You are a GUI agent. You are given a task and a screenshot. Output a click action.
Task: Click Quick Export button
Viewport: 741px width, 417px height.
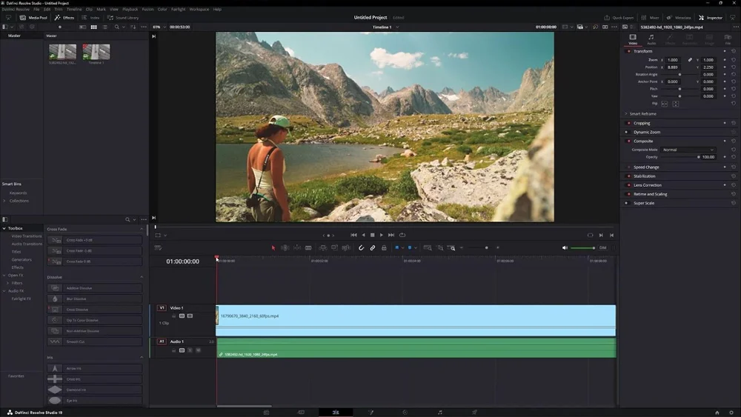pos(619,18)
